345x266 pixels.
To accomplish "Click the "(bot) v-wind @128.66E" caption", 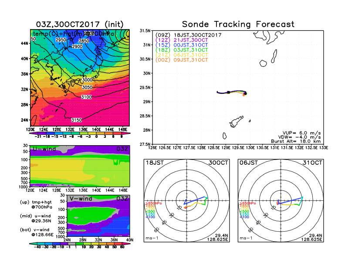I will pos(37,232).
